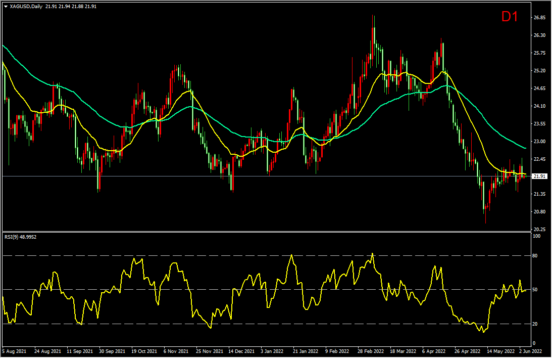Click the 25 Nov 2021 date label

pos(210,351)
